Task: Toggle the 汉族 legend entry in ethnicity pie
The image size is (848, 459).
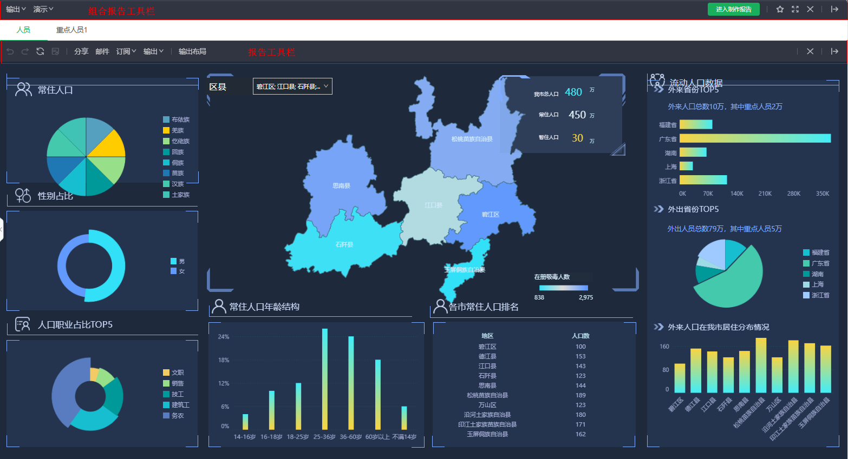Action: pos(177,184)
